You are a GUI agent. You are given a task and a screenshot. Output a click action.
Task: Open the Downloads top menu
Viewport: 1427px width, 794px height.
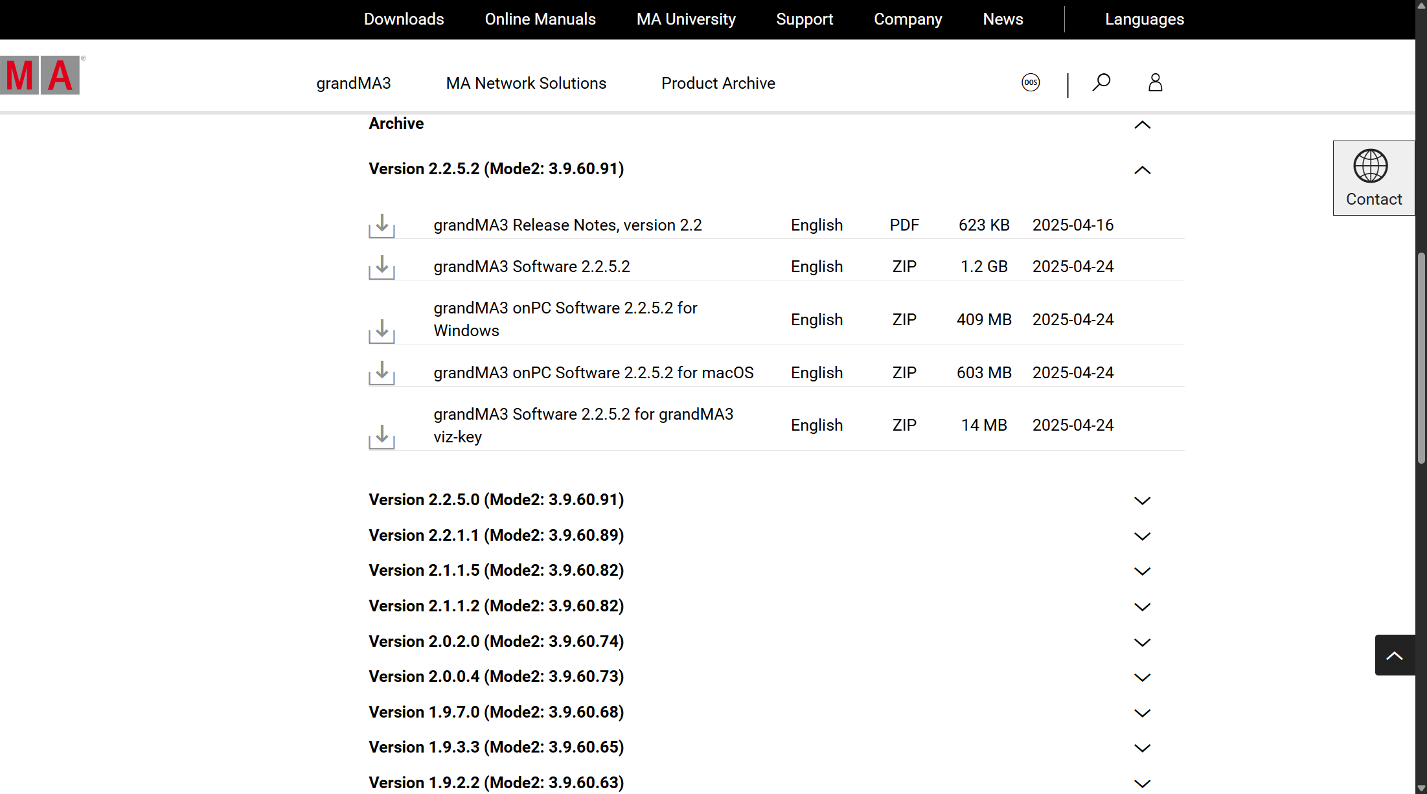(x=404, y=19)
